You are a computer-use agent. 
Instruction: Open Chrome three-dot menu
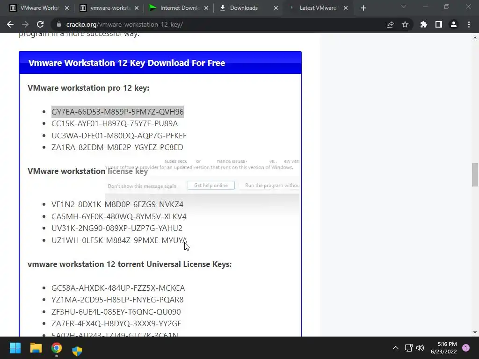[469, 24]
